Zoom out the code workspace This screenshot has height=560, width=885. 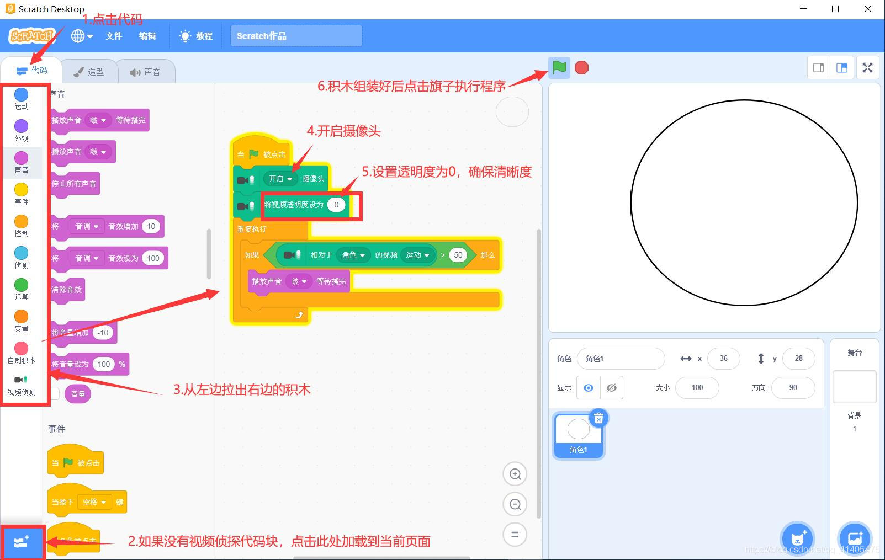click(515, 504)
